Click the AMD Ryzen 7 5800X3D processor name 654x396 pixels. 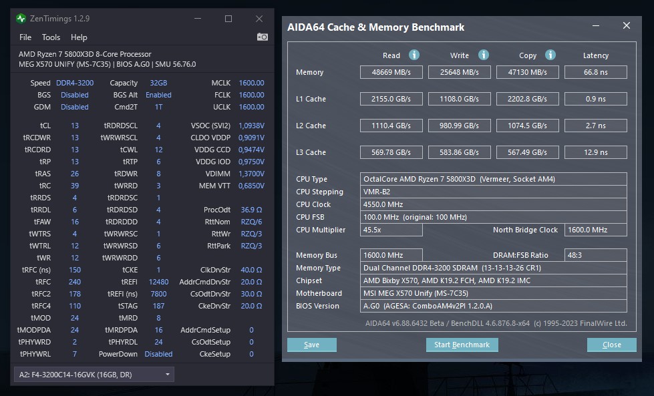coord(85,54)
